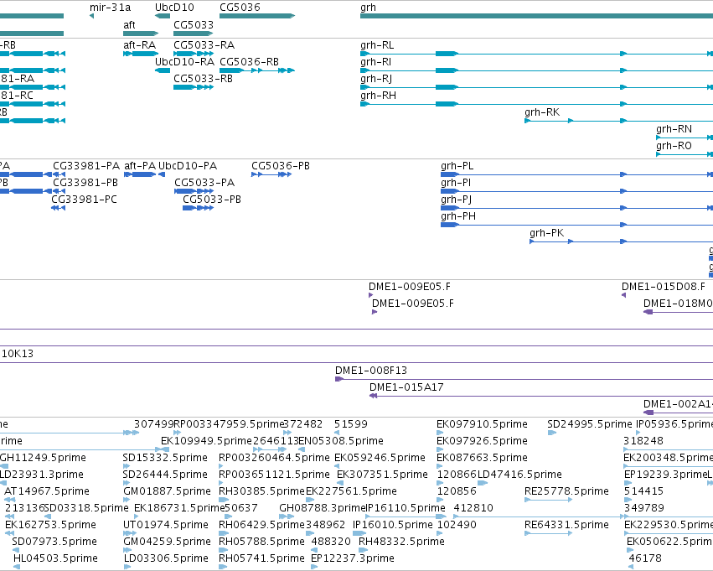This screenshot has width=713, height=571.
Task: Click EST EK097910.5prime
Action: point(482,424)
